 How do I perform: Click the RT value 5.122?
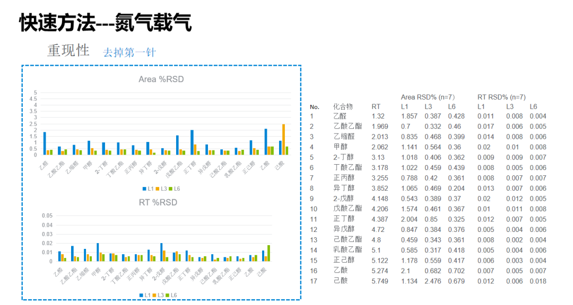pos(380,261)
